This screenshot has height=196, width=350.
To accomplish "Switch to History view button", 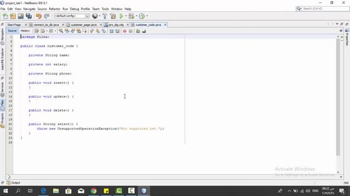I will (25, 31).
